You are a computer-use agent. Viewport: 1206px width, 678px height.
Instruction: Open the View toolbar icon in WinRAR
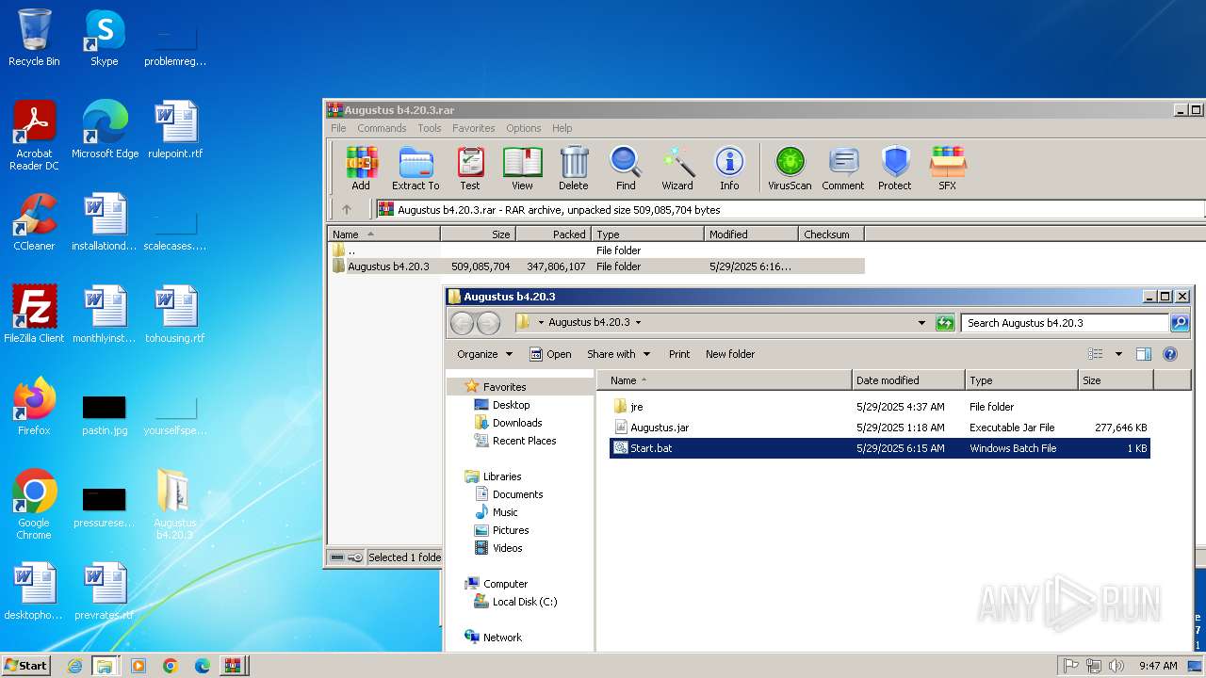click(522, 169)
